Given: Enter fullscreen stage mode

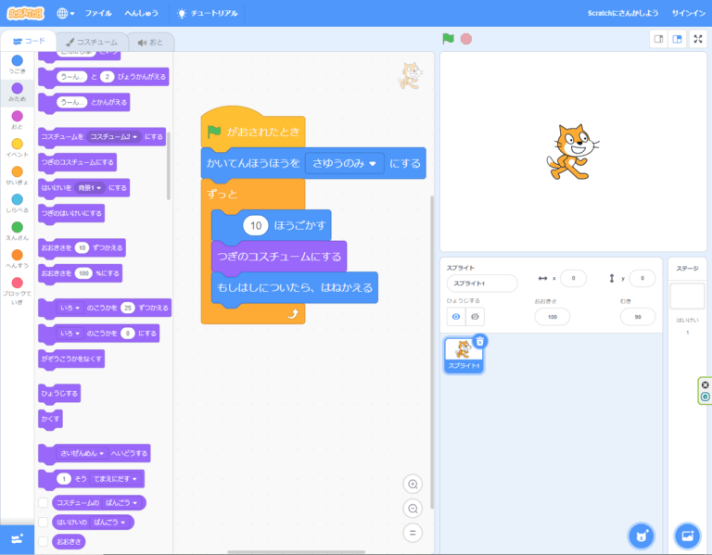Looking at the screenshot, I should tap(698, 39).
